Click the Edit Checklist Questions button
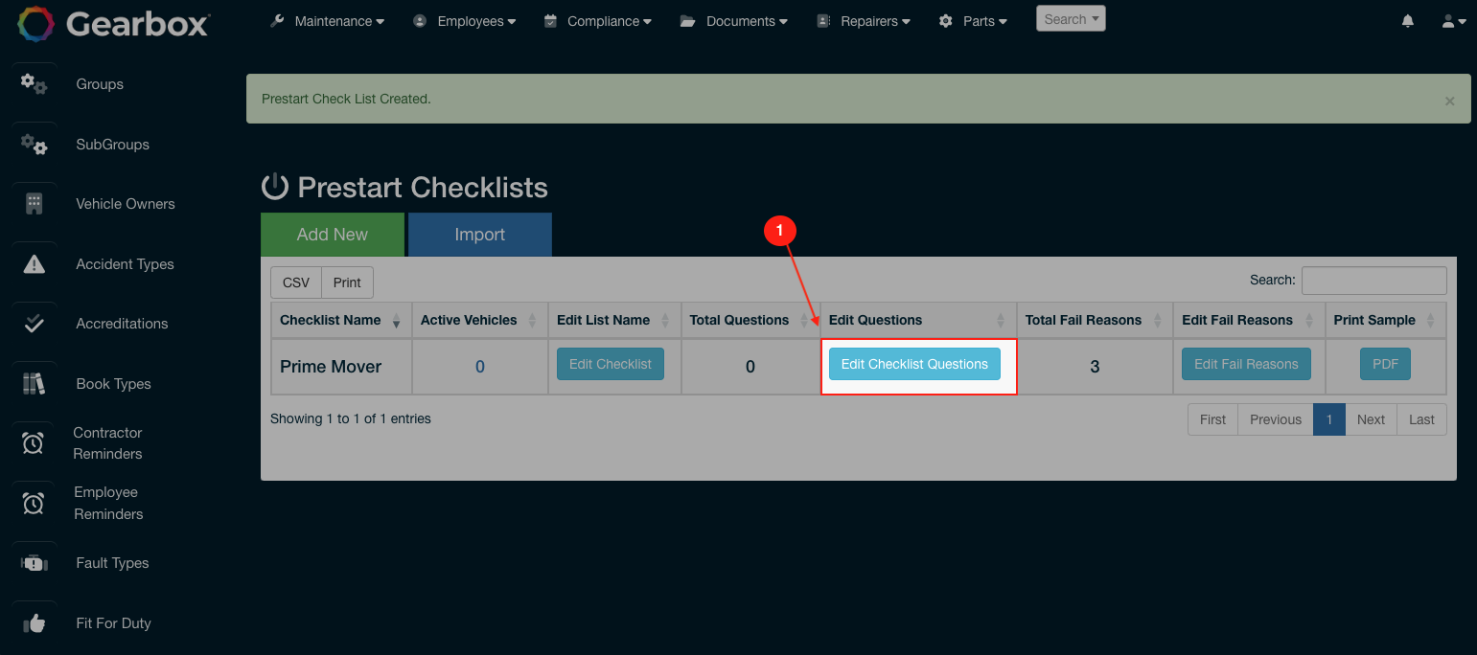1477x655 pixels. tap(914, 365)
